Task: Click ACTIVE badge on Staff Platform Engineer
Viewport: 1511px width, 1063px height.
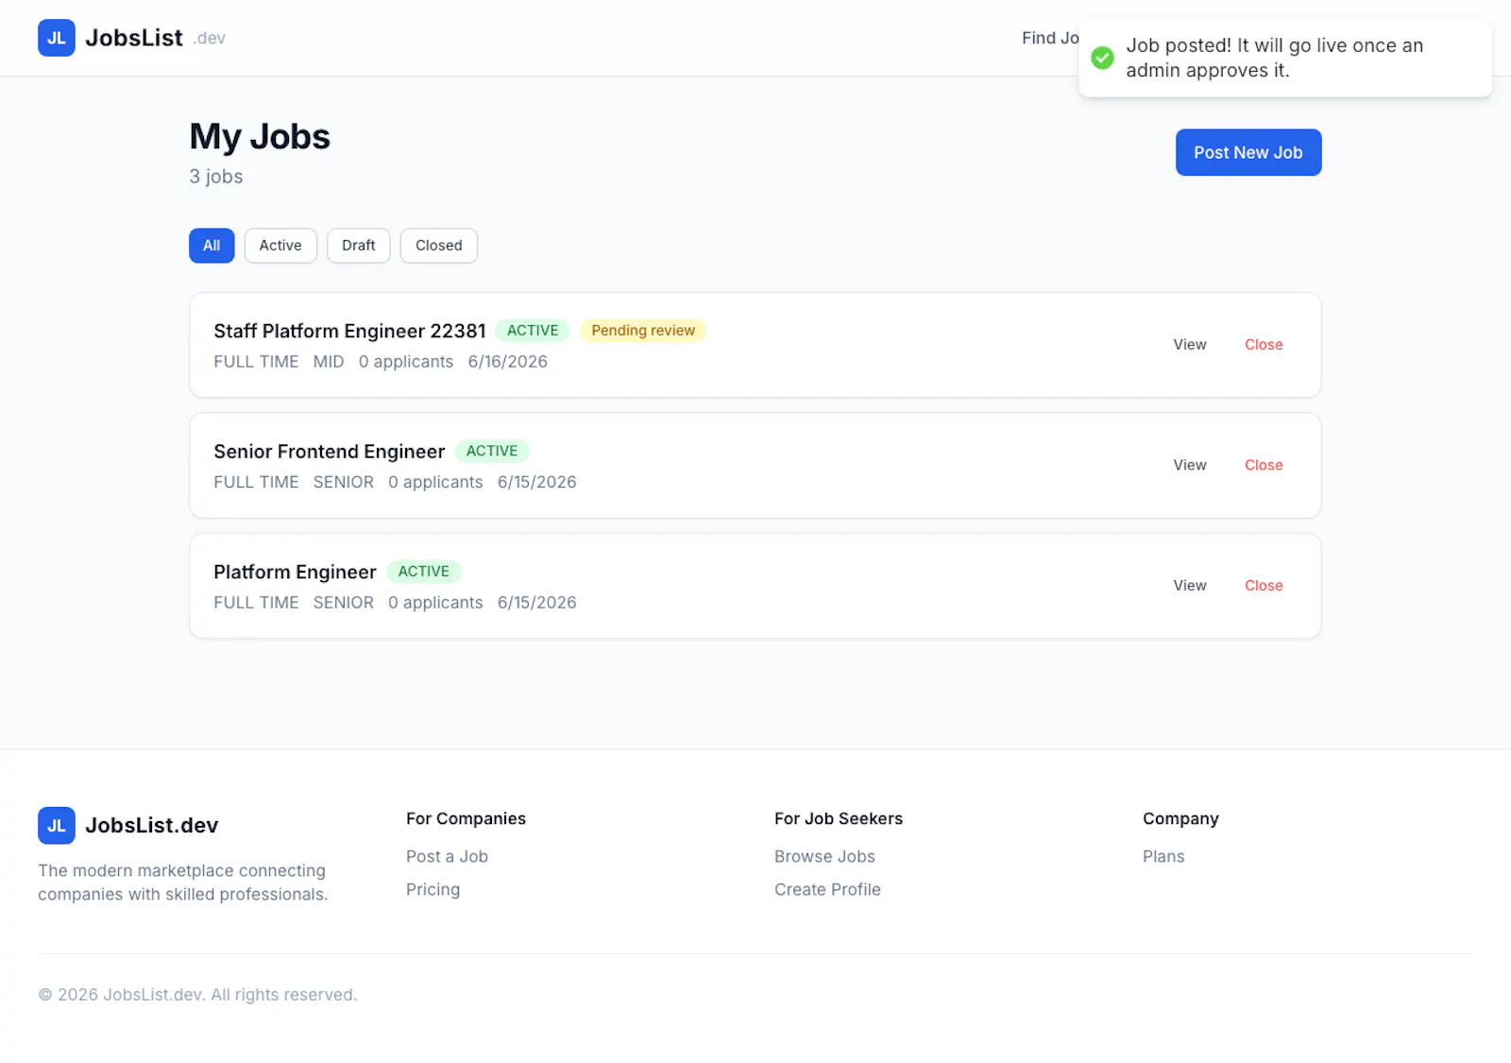Action: (533, 331)
